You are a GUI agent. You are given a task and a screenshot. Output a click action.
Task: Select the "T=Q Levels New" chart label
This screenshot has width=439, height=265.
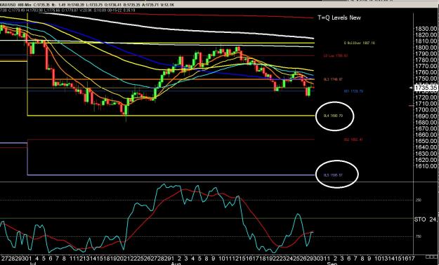339,18
